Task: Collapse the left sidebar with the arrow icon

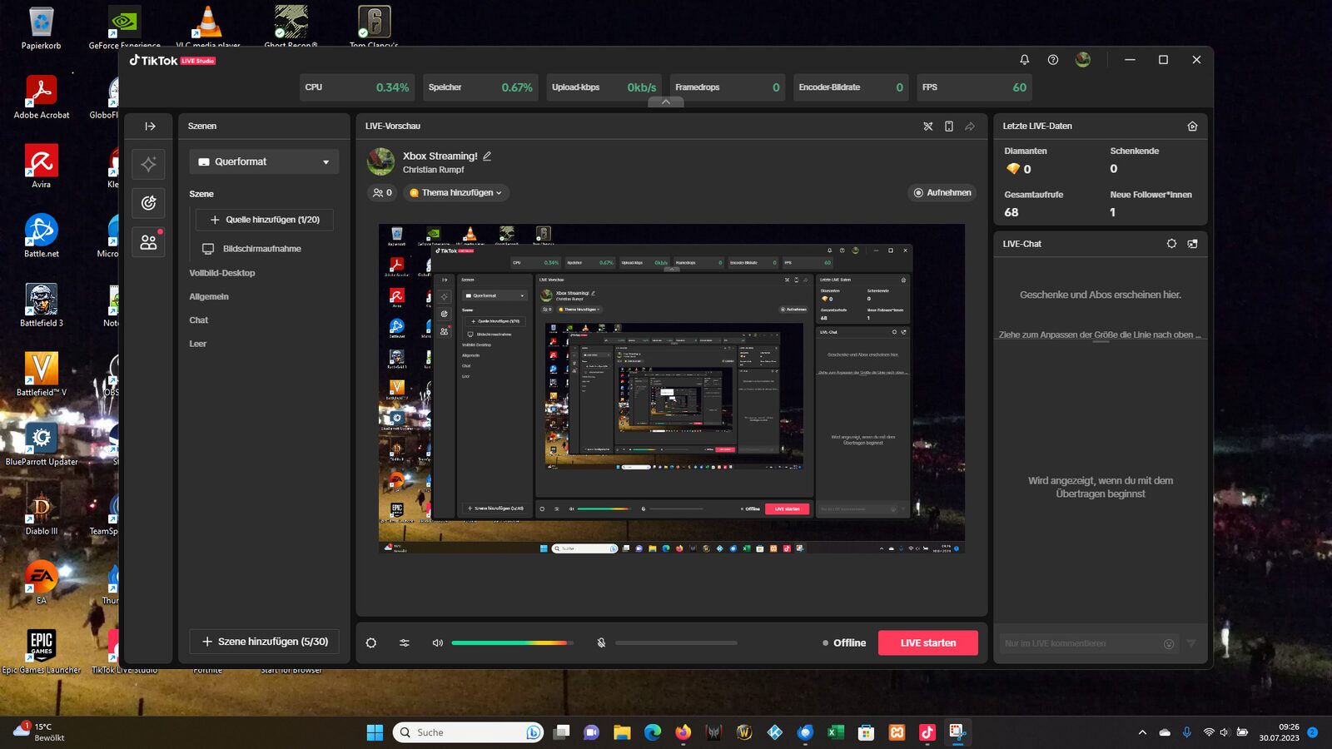Action: 148,126
